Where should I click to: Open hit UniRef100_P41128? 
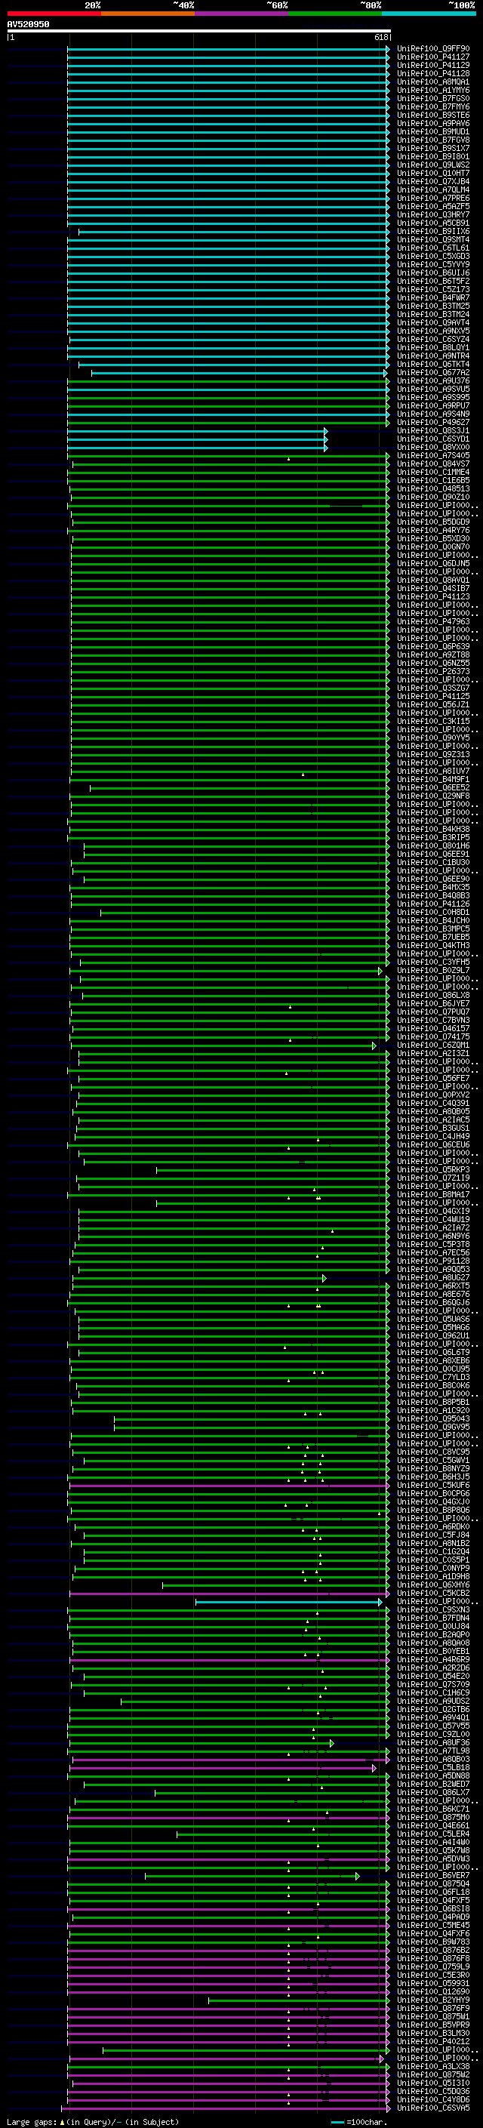click(x=433, y=73)
